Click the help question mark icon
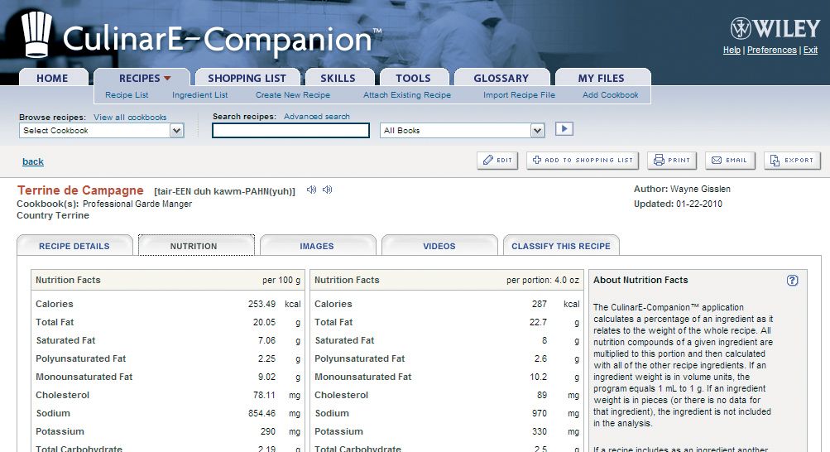This screenshot has width=830, height=452. click(792, 281)
